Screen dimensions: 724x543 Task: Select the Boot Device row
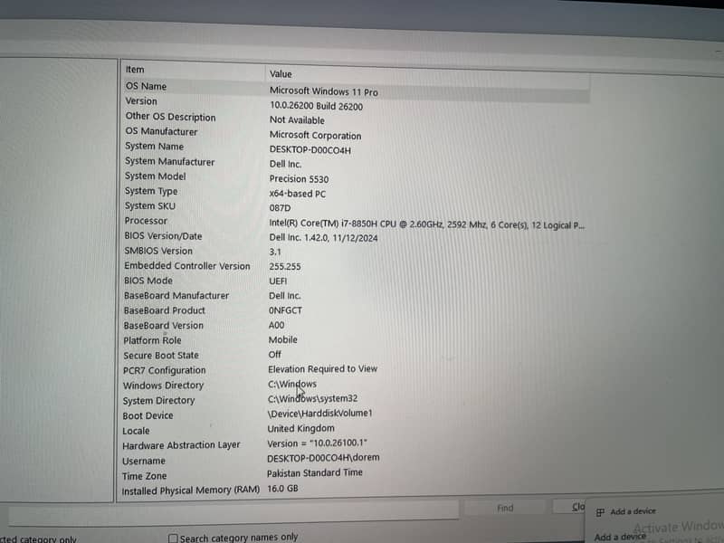coord(148,415)
